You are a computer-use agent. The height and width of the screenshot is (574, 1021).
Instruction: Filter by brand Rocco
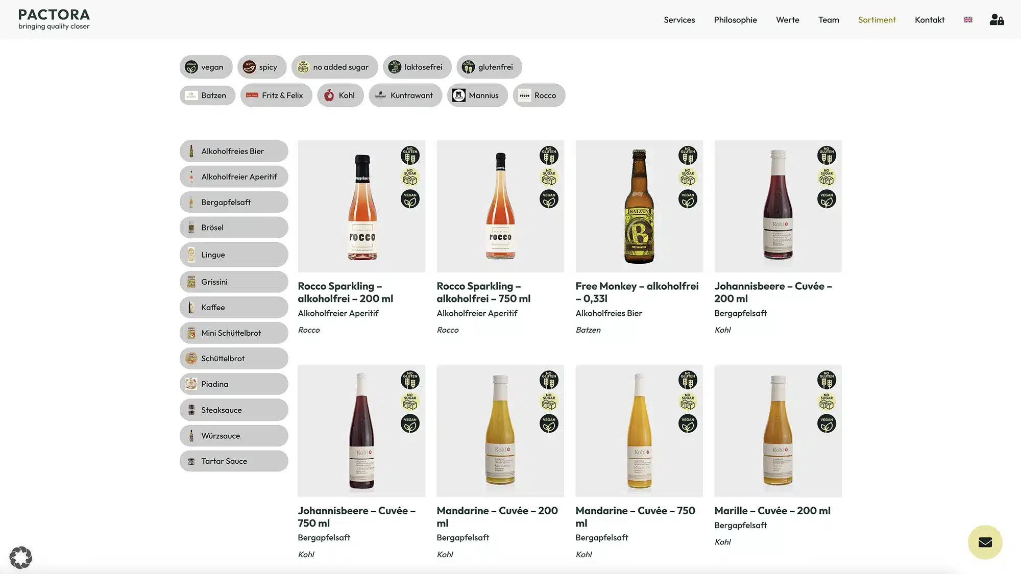[539, 95]
